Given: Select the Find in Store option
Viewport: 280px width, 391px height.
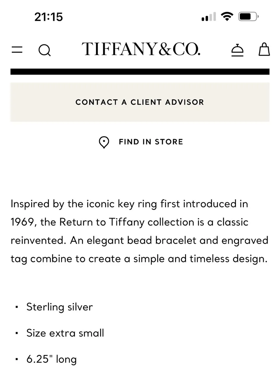Looking at the screenshot, I should [150, 142].
